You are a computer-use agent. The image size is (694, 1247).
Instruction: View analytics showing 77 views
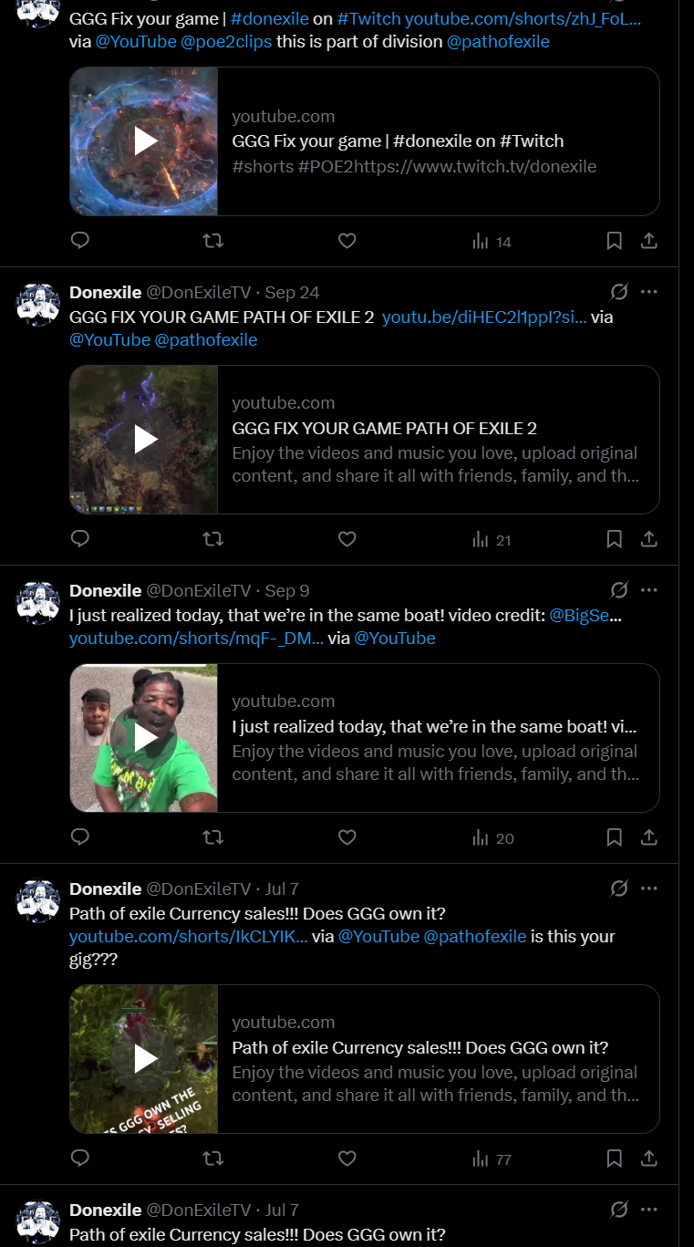(x=492, y=1159)
